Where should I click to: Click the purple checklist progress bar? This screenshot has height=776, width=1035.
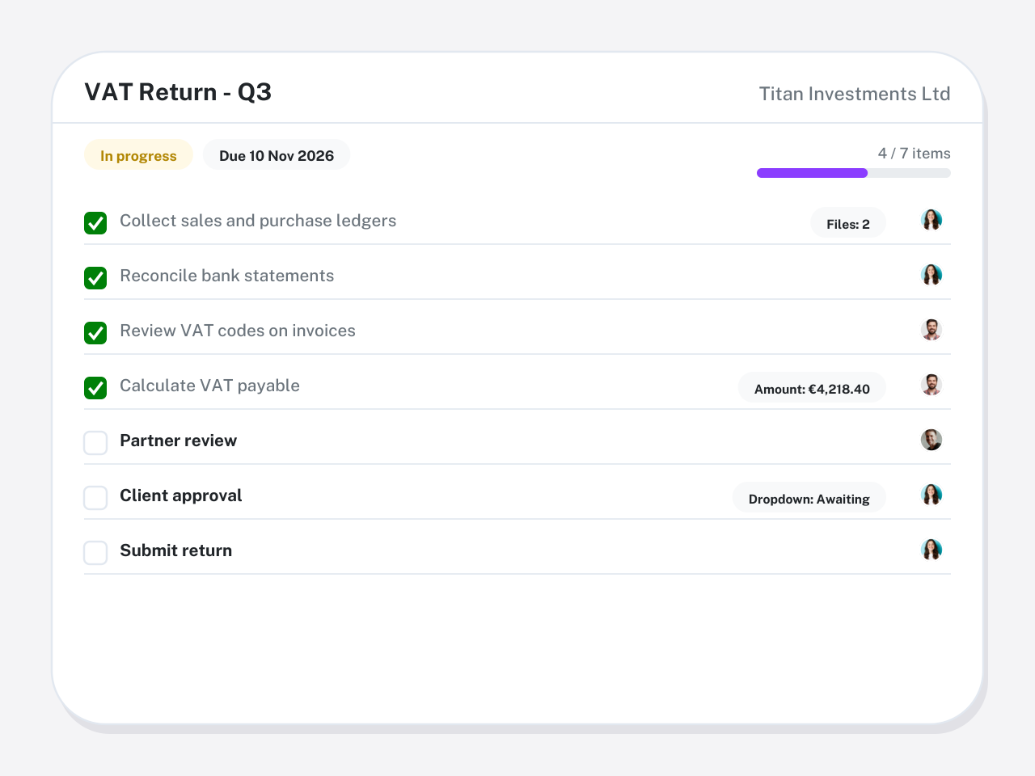point(854,173)
